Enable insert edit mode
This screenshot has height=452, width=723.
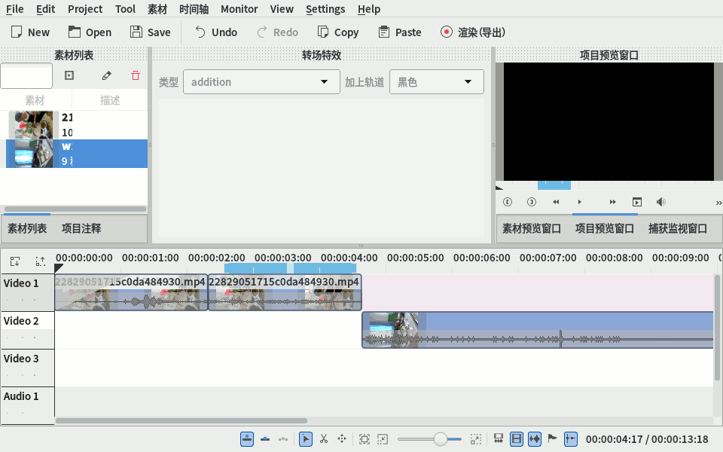(283, 439)
